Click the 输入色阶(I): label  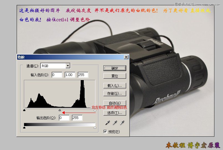coord(40,75)
